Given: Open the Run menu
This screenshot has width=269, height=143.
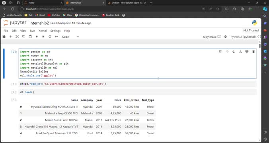Looking at the screenshot, I should pyautogui.click(x=32, y=31).
